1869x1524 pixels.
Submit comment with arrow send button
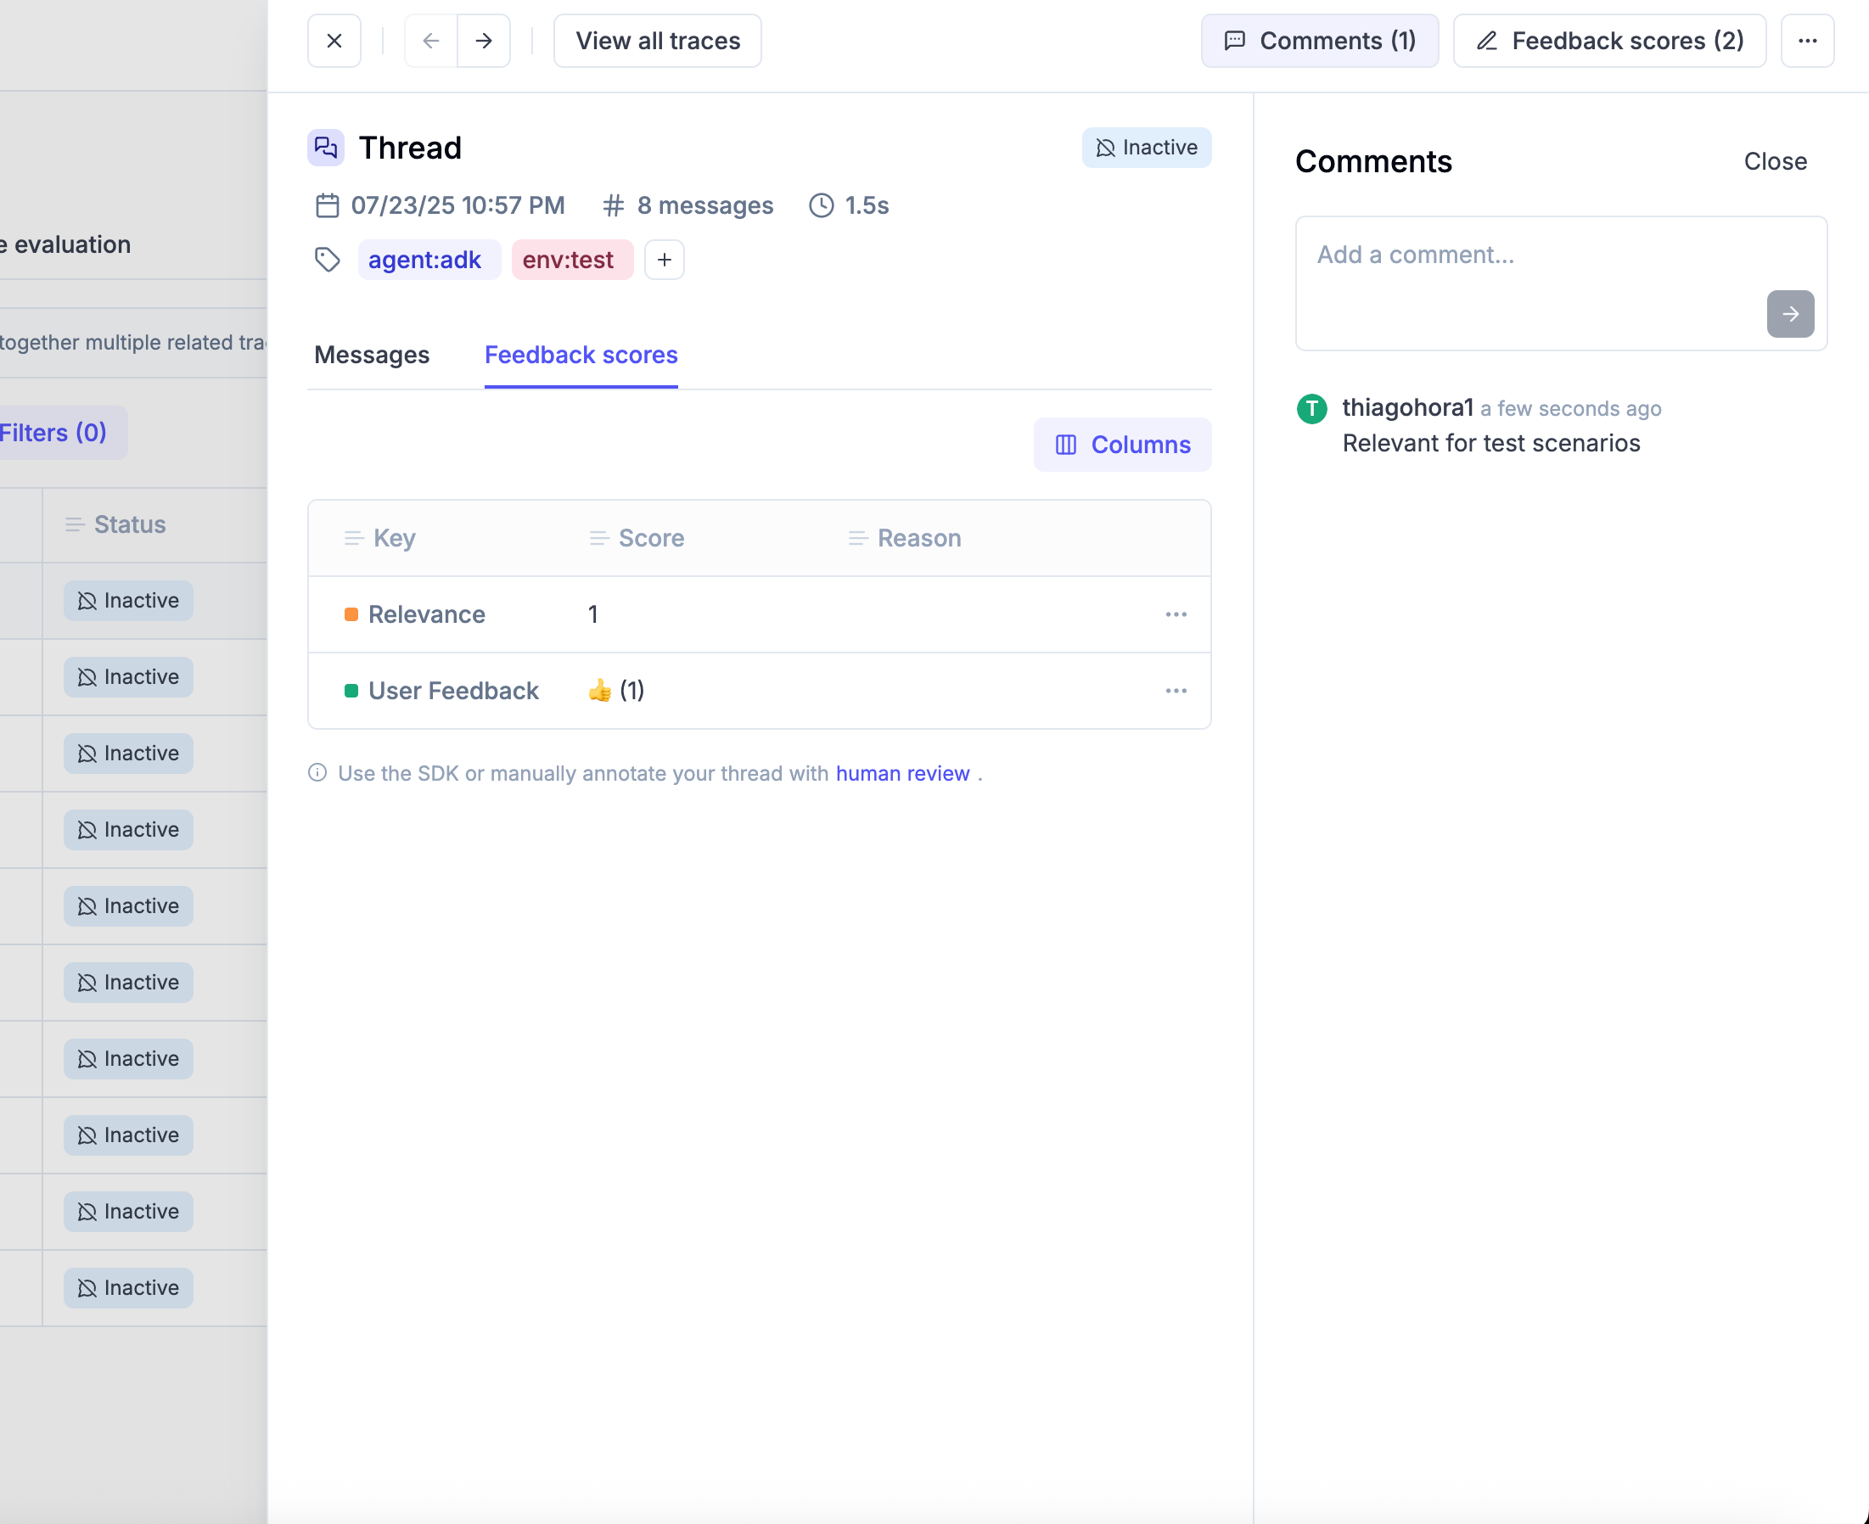click(x=1790, y=313)
